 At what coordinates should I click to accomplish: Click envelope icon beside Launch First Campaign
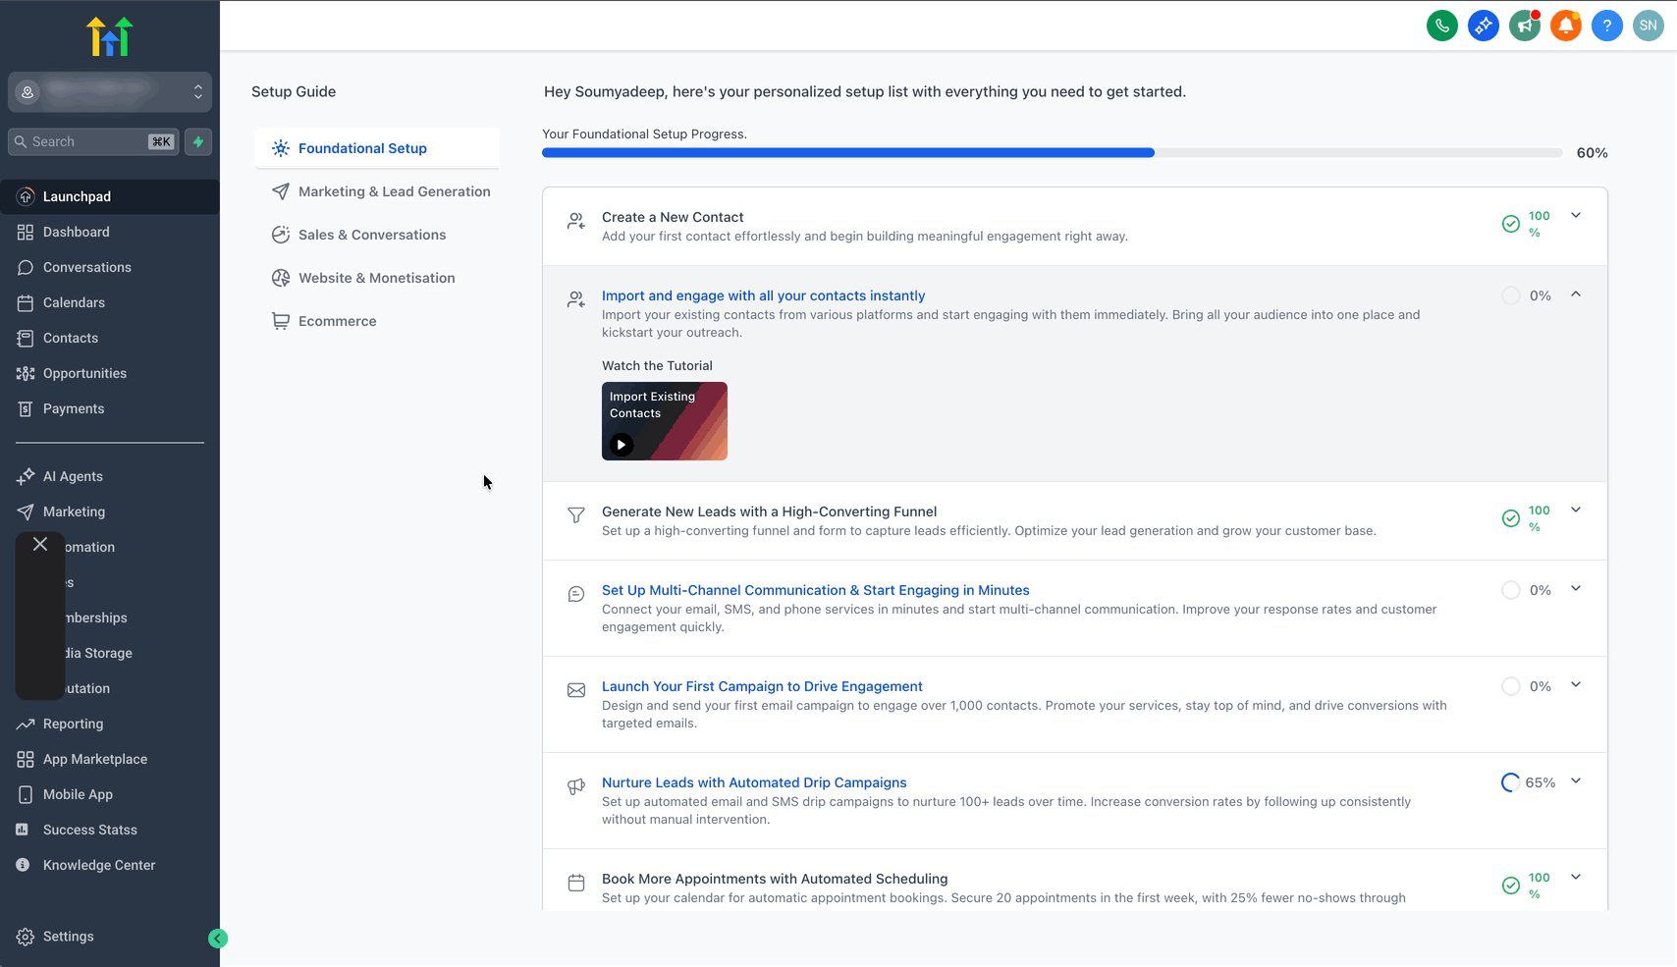[576, 690]
